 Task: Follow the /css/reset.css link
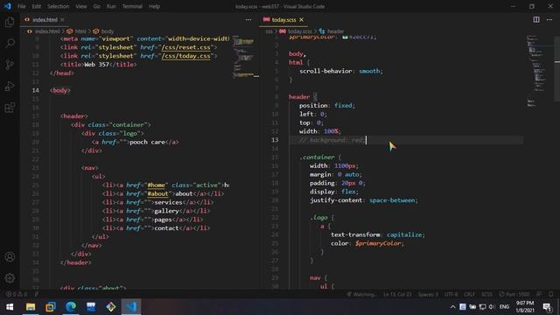coord(185,47)
